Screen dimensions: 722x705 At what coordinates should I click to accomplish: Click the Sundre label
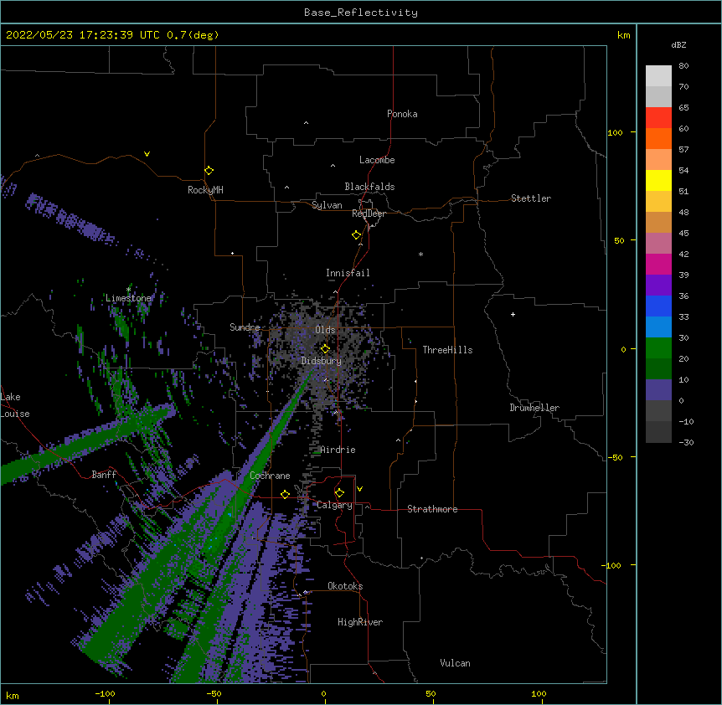pos(245,327)
